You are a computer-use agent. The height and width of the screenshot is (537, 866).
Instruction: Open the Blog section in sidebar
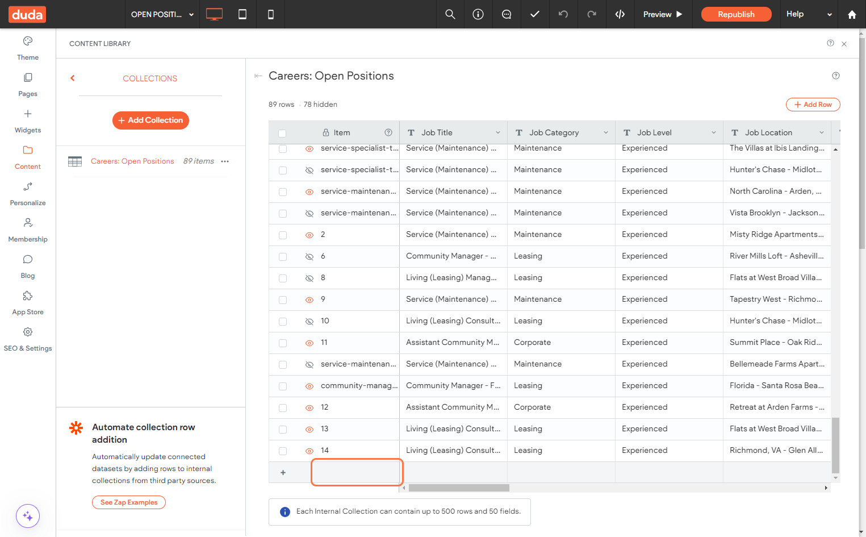(28, 267)
